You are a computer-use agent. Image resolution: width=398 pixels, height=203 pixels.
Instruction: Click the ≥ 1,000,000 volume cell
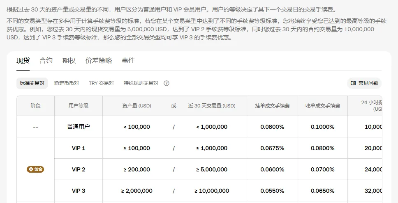(212, 148)
